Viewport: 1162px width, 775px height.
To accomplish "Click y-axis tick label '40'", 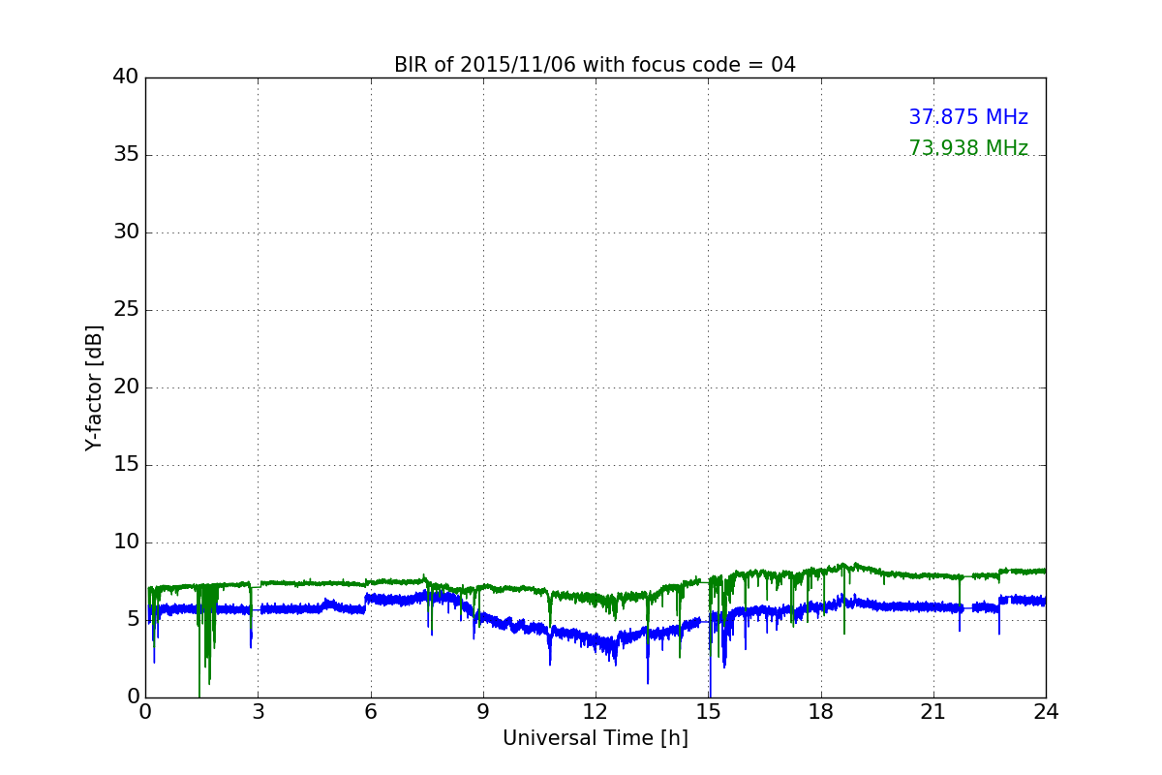I will 126,77.
